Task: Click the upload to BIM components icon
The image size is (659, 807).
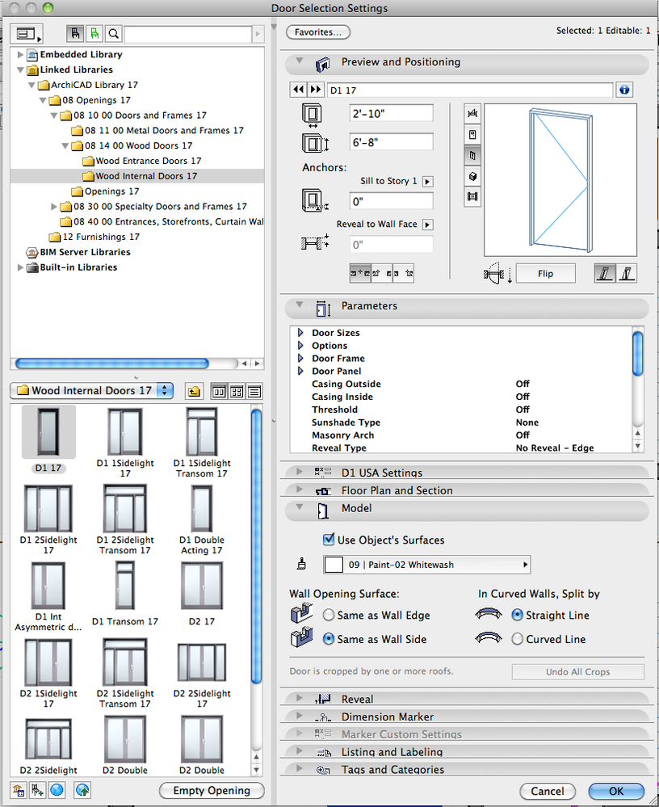Action: point(82,789)
